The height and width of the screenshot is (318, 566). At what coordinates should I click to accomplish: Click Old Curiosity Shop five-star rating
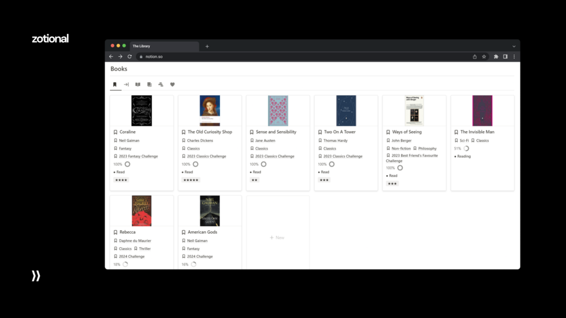click(x=191, y=180)
